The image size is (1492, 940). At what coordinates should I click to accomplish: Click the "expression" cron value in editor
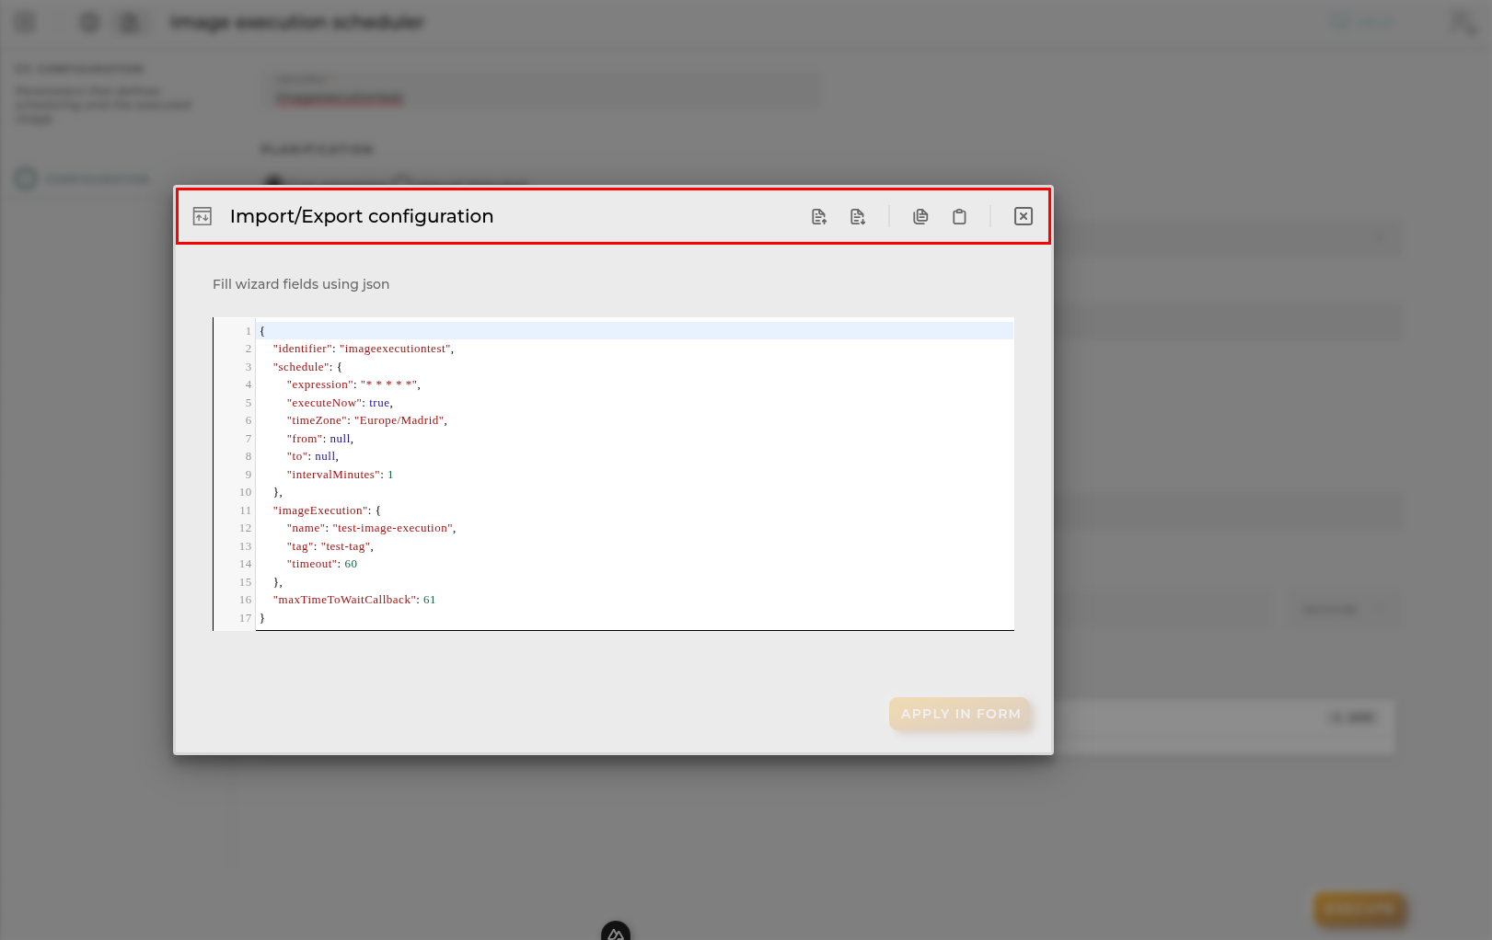[x=388, y=384]
